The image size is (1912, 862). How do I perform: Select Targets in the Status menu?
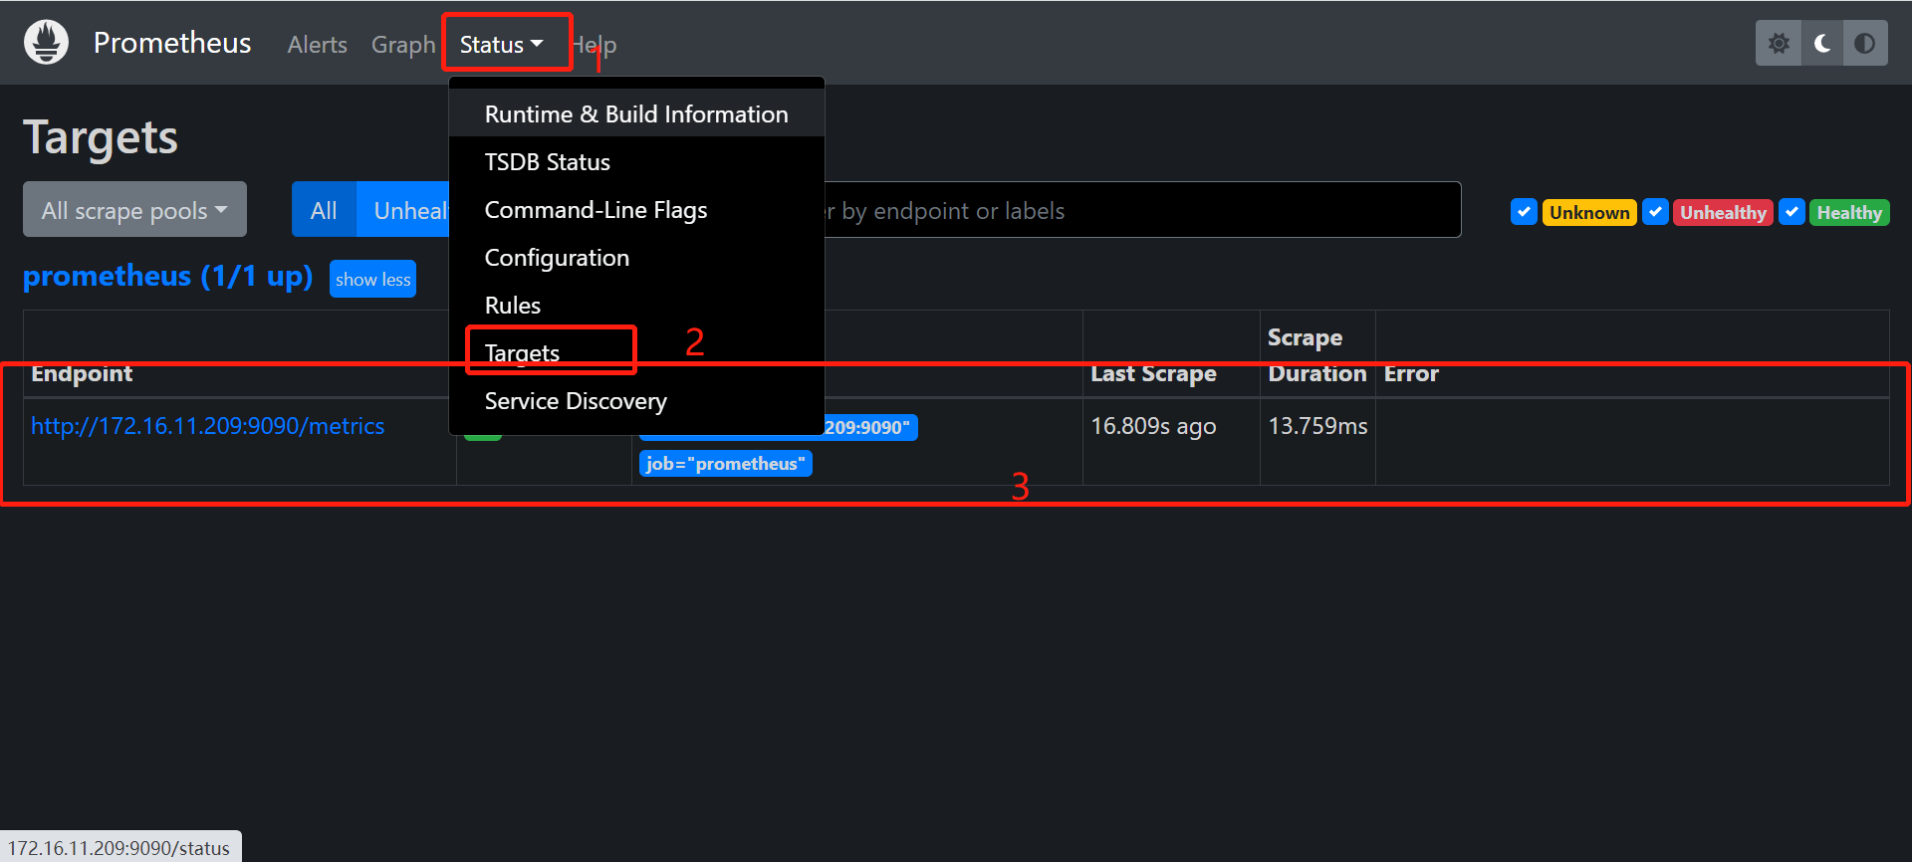(522, 353)
